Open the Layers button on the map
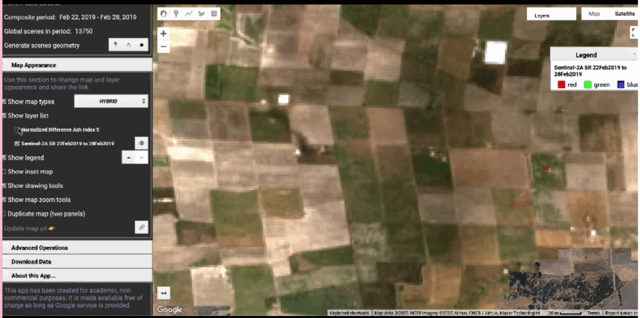The width and height of the screenshot is (640, 318). [551, 14]
